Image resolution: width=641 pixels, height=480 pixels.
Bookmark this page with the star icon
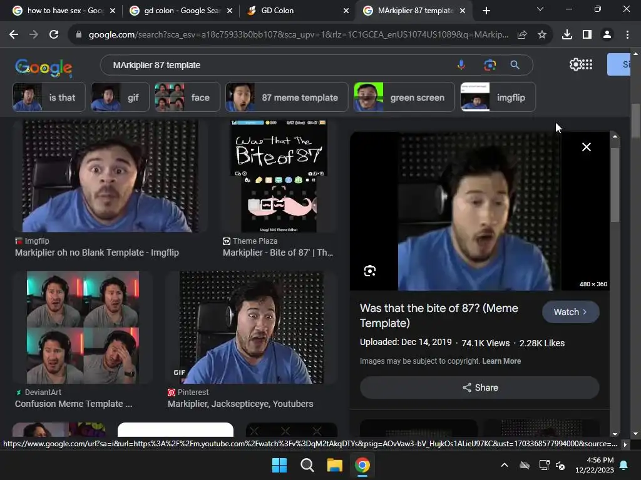541,35
